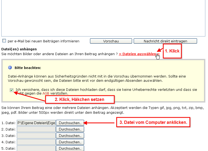Click Durchsuchen for 1. Datei
The width and height of the screenshot is (208, 151).
coord(70,123)
